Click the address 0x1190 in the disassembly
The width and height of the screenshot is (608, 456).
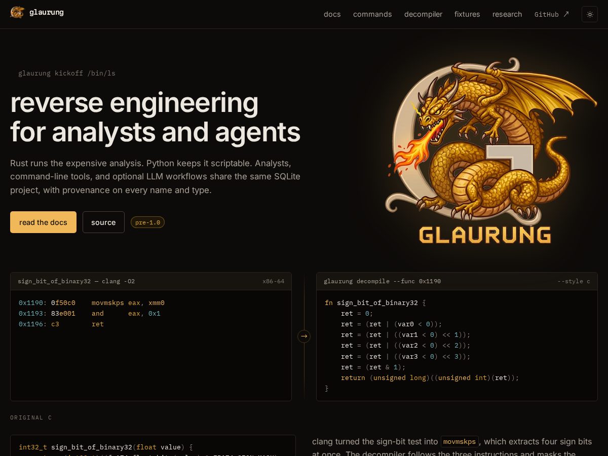pos(33,303)
